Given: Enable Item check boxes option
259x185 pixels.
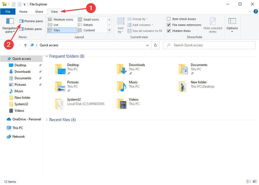Looking at the screenshot, I should point(169,19).
